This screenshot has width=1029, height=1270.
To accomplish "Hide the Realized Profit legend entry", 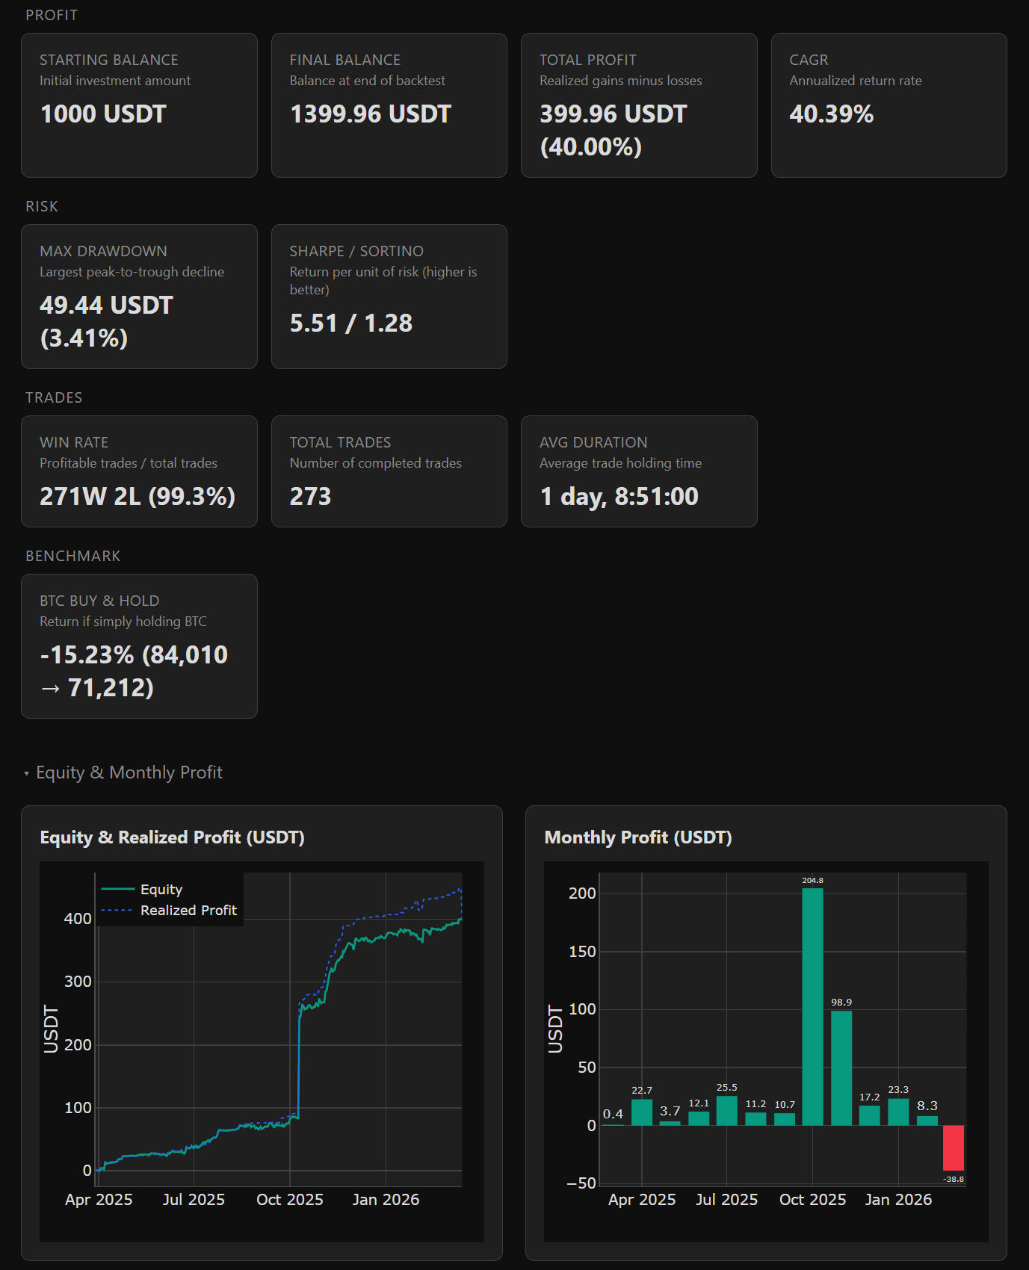I will tap(188, 910).
